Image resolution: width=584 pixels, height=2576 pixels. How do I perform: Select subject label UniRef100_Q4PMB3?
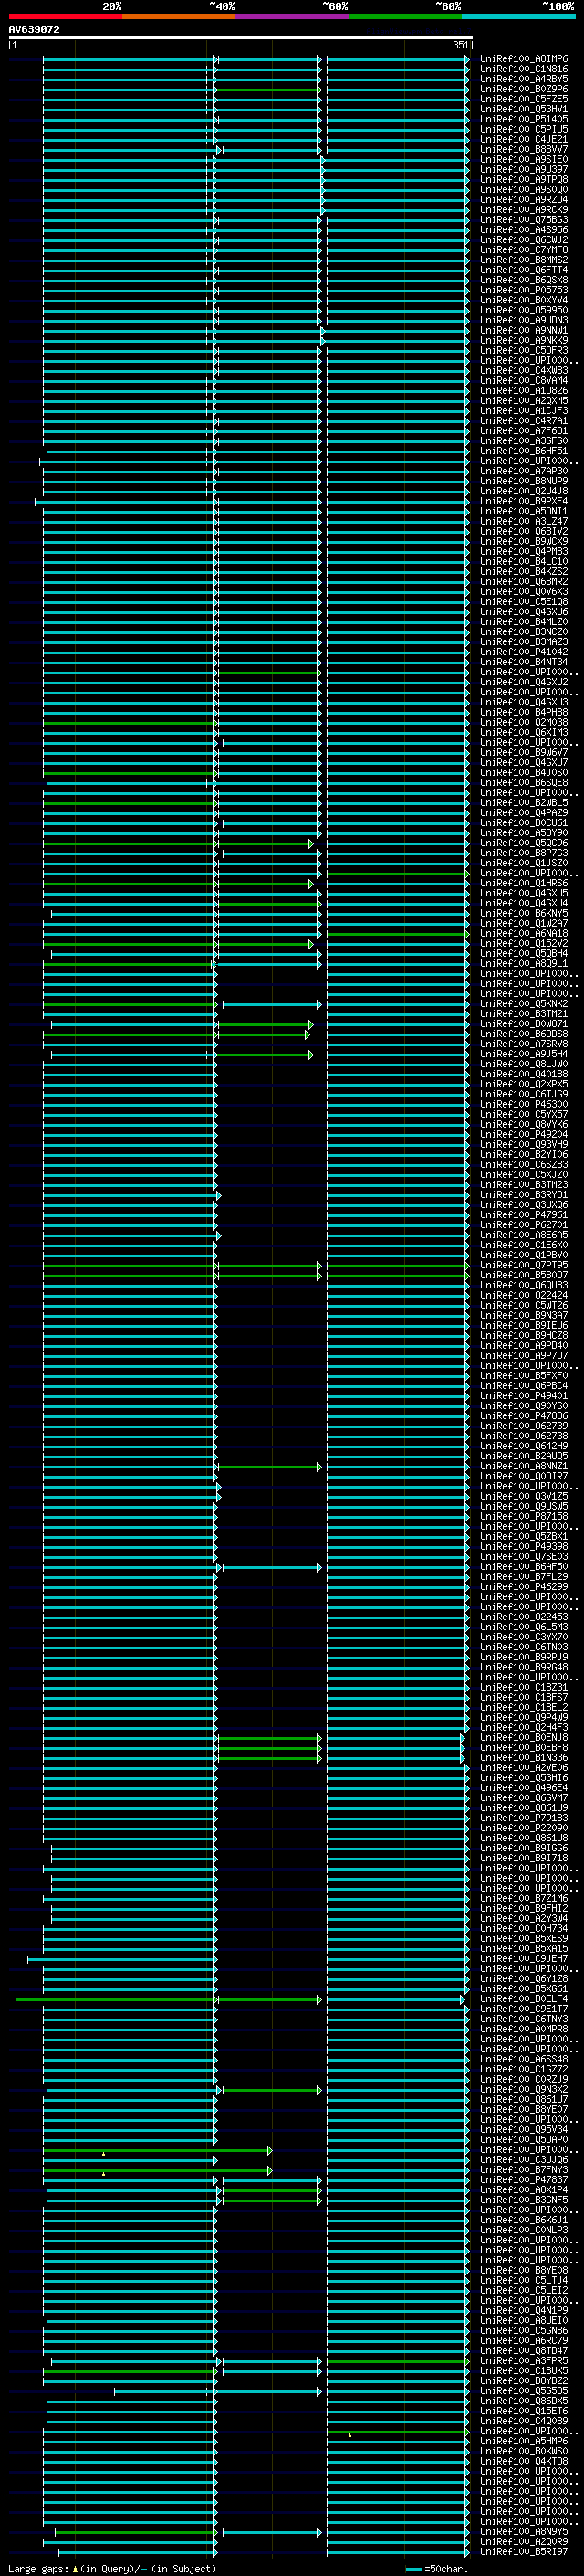click(x=524, y=551)
